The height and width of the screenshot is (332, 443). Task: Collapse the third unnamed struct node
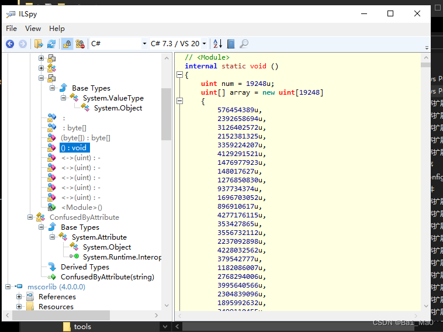coord(41,78)
